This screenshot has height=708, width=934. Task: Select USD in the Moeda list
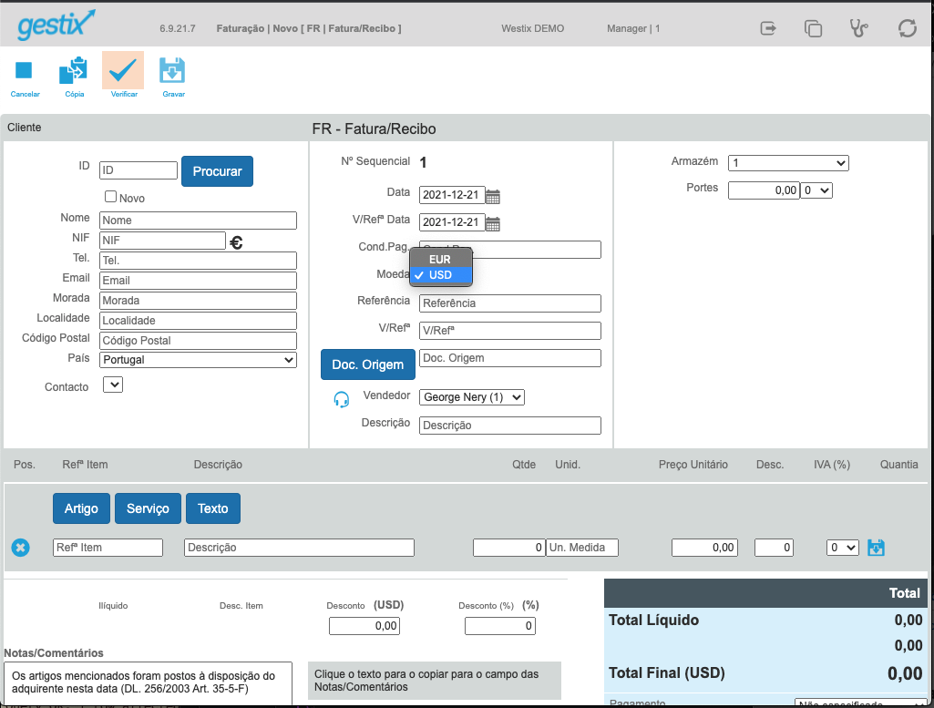pos(441,275)
